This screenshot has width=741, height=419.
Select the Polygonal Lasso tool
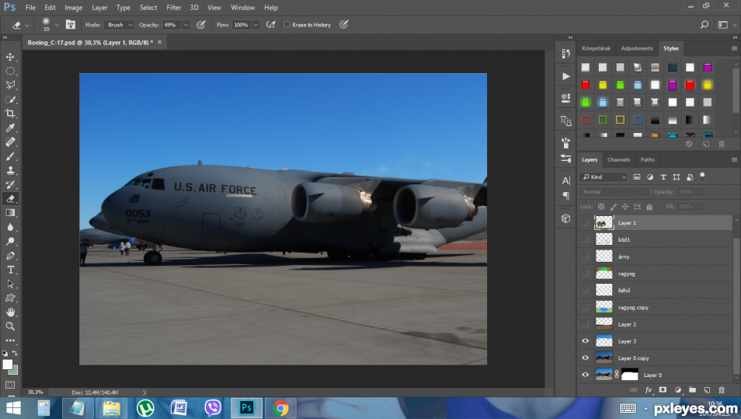[10, 86]
